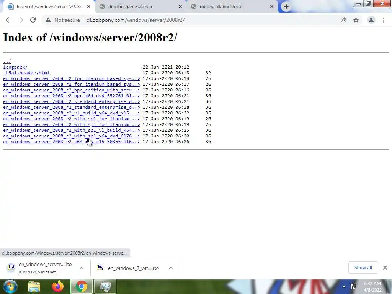Reload the current page
Image resolution: width=392 pixels, height=294 pixels.
pyautogui.click(x=33, y=20)
